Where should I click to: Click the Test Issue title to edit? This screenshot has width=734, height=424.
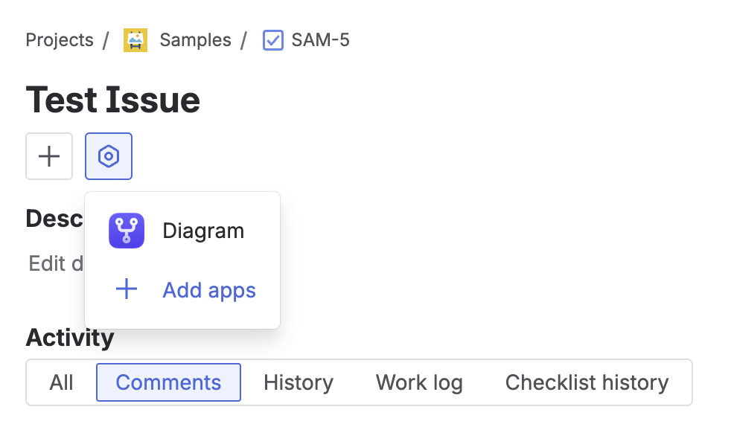(113, 100)
